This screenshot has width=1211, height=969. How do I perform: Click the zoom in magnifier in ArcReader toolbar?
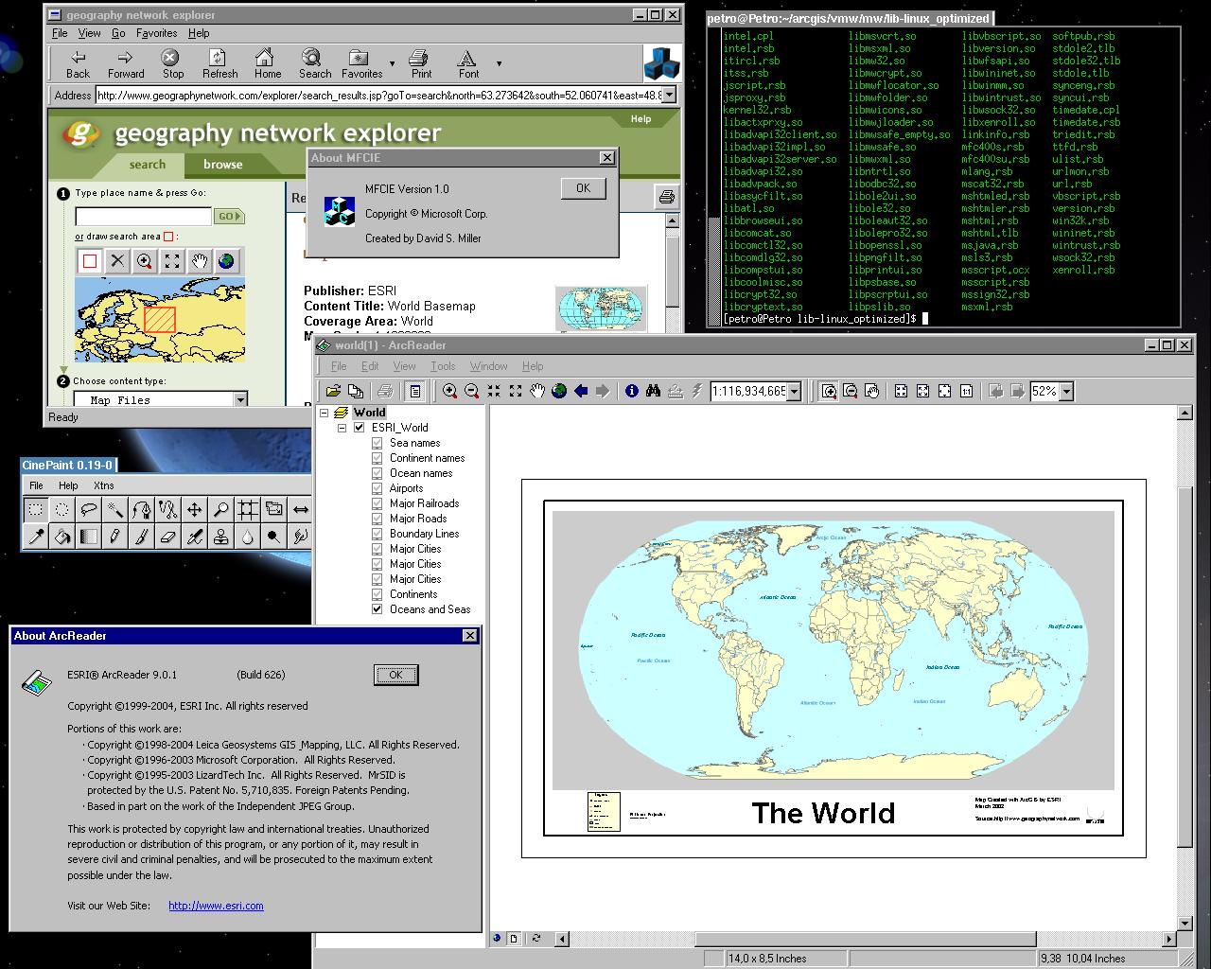[449, 391]
